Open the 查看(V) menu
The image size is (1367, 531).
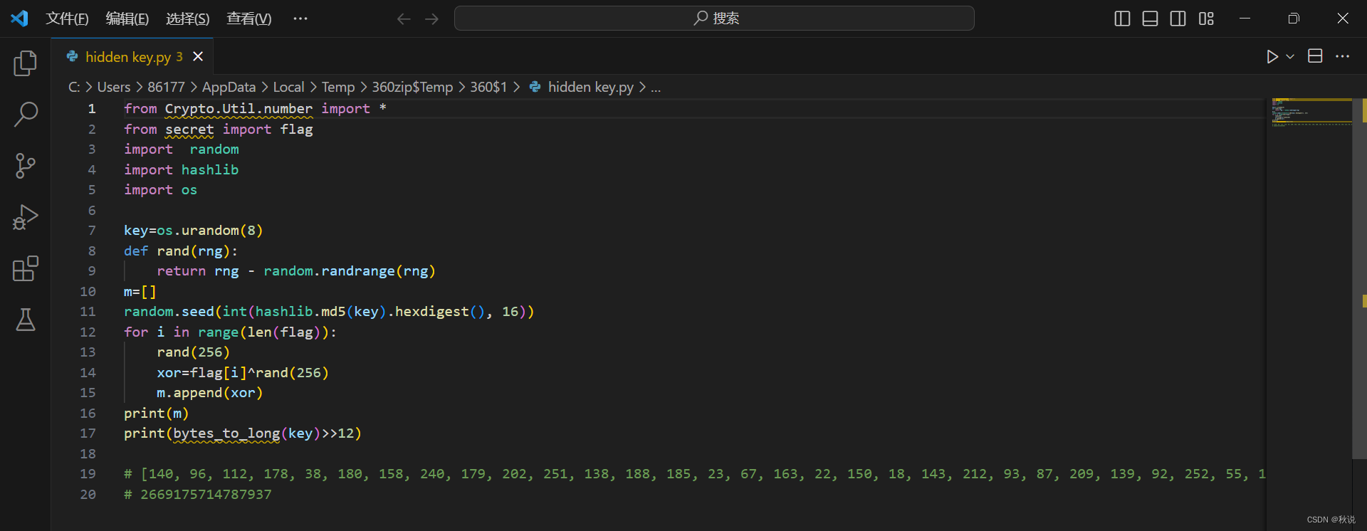[248, 19]
